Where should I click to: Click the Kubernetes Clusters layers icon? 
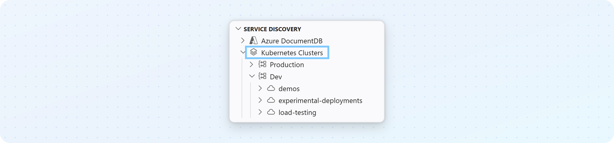(254, 52)
